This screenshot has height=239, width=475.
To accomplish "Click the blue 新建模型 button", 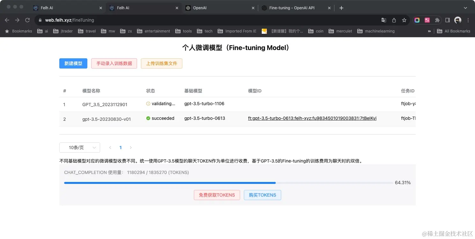I will 73,63.
